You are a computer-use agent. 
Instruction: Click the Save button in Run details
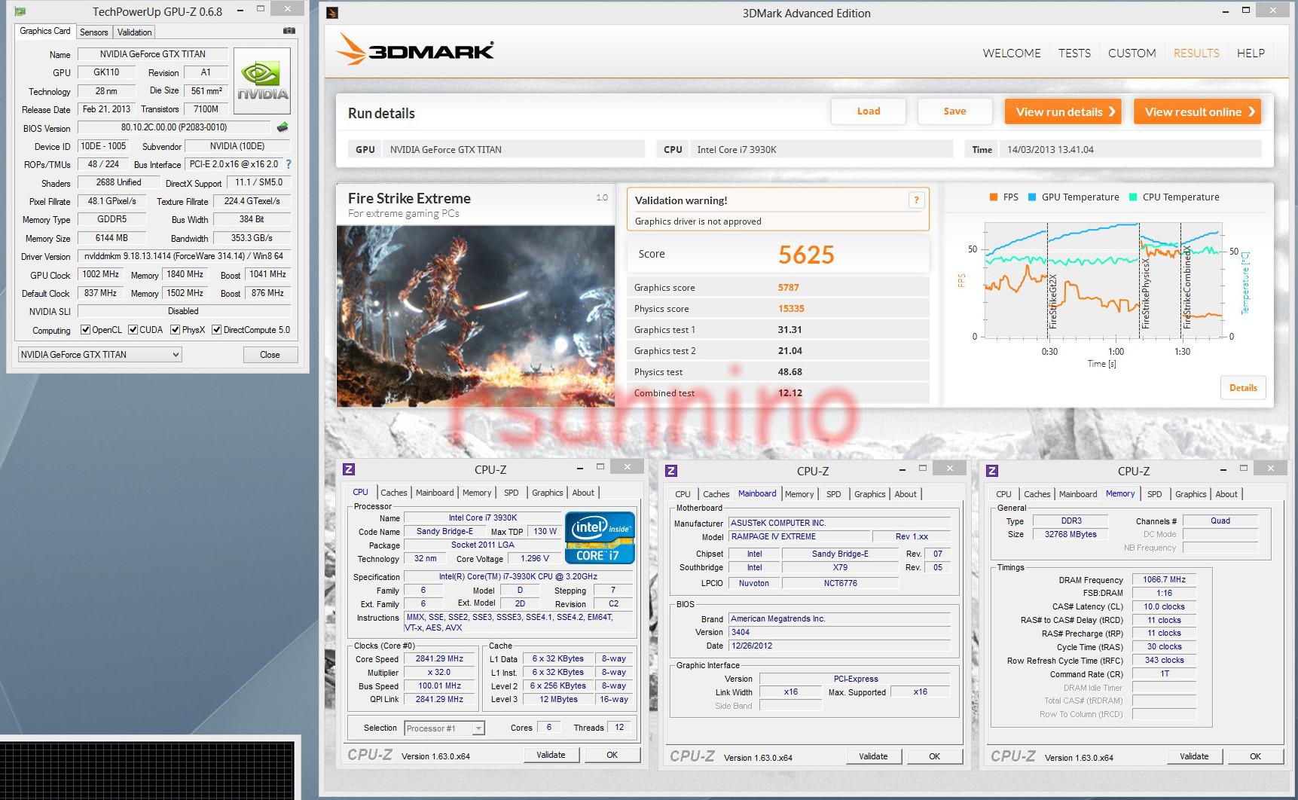point(954,111)
